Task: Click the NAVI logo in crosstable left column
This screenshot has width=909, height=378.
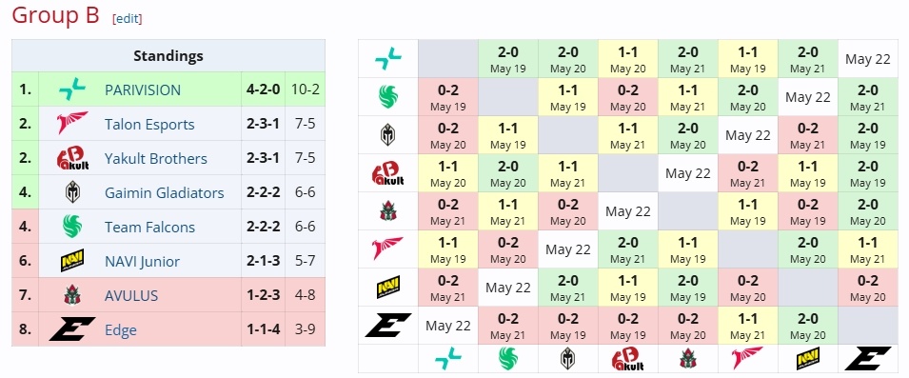Action: pyautogui.click(x=387, y=287)
